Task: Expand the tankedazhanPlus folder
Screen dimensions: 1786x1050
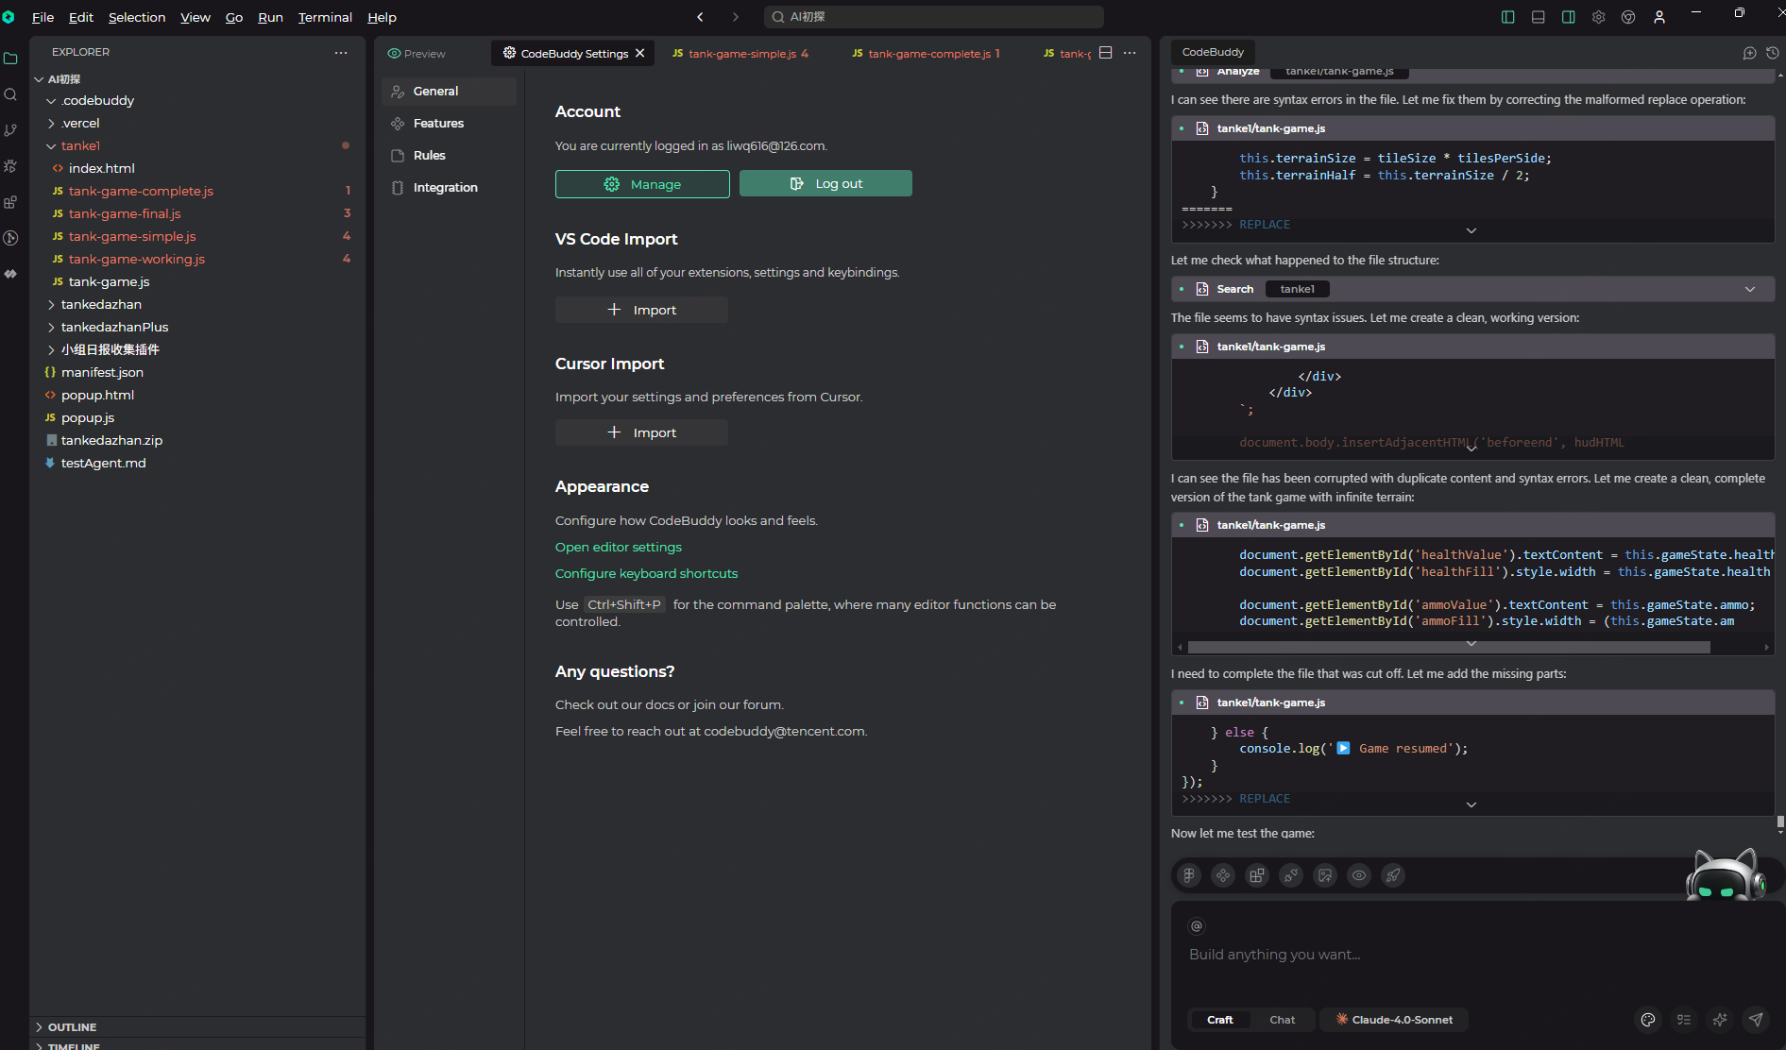Action: (51, 328)
